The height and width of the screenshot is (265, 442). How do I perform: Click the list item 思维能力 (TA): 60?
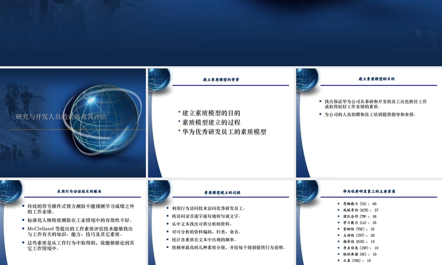pyautogui.click(x=360, y=204)
